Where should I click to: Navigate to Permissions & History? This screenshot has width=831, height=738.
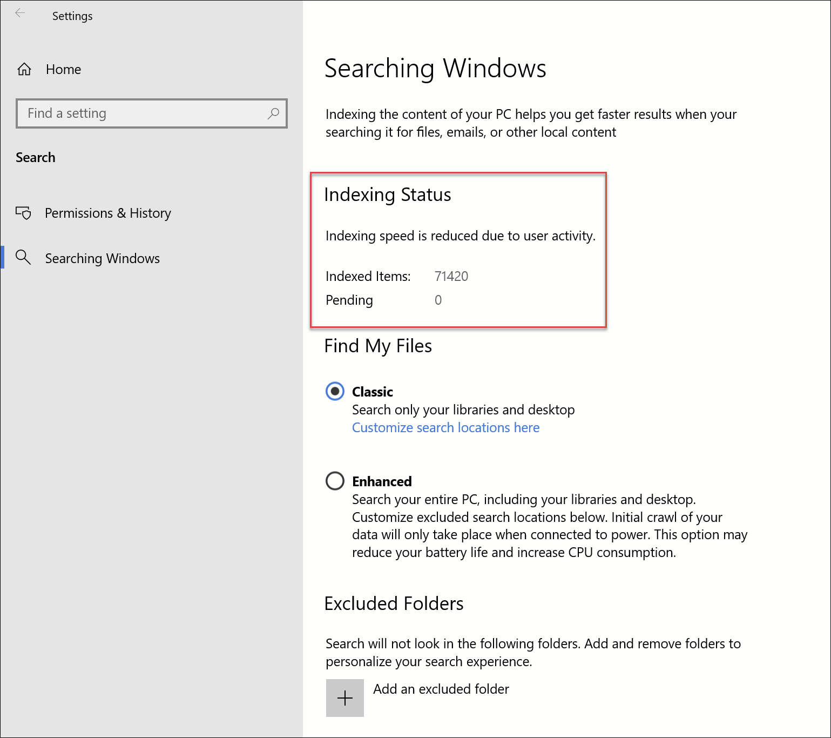[107, 213]
